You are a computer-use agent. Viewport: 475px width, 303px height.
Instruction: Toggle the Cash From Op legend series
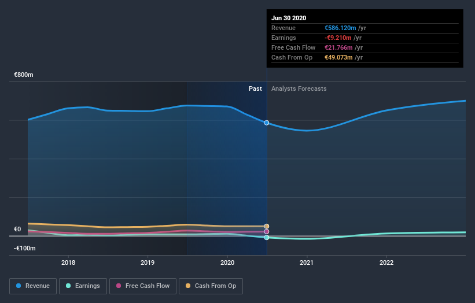click(211, 286)
